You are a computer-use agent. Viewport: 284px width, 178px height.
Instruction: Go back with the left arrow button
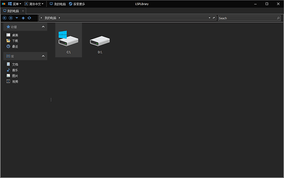pos(5,18)
